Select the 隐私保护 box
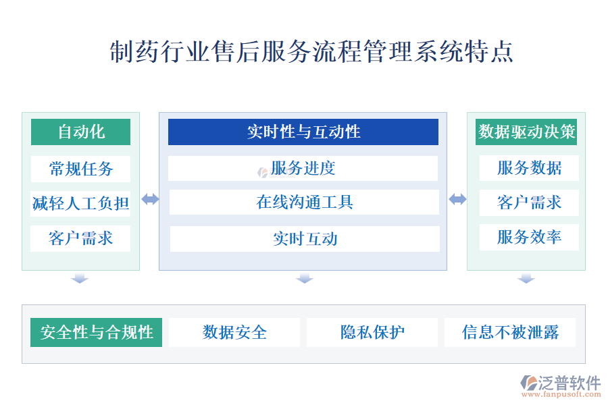The image size is (608, 405). [372, 332]
